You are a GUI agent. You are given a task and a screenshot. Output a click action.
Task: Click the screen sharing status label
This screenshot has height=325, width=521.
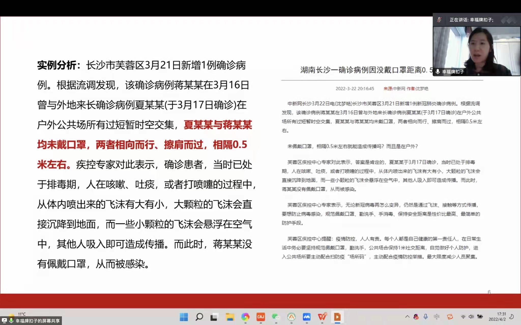coord(37,321)
